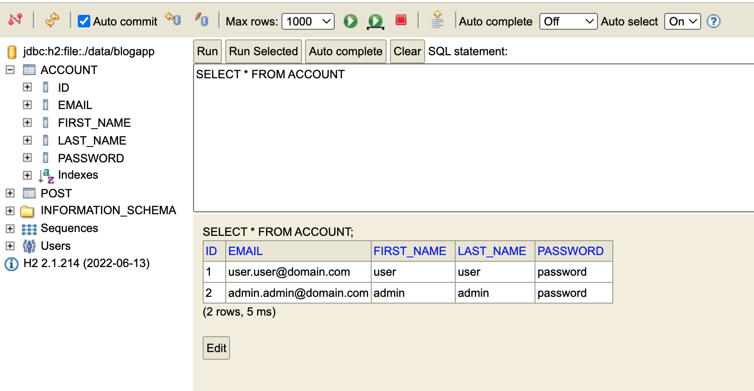Click the EMAIL column icon in tree

pos(46,105)
